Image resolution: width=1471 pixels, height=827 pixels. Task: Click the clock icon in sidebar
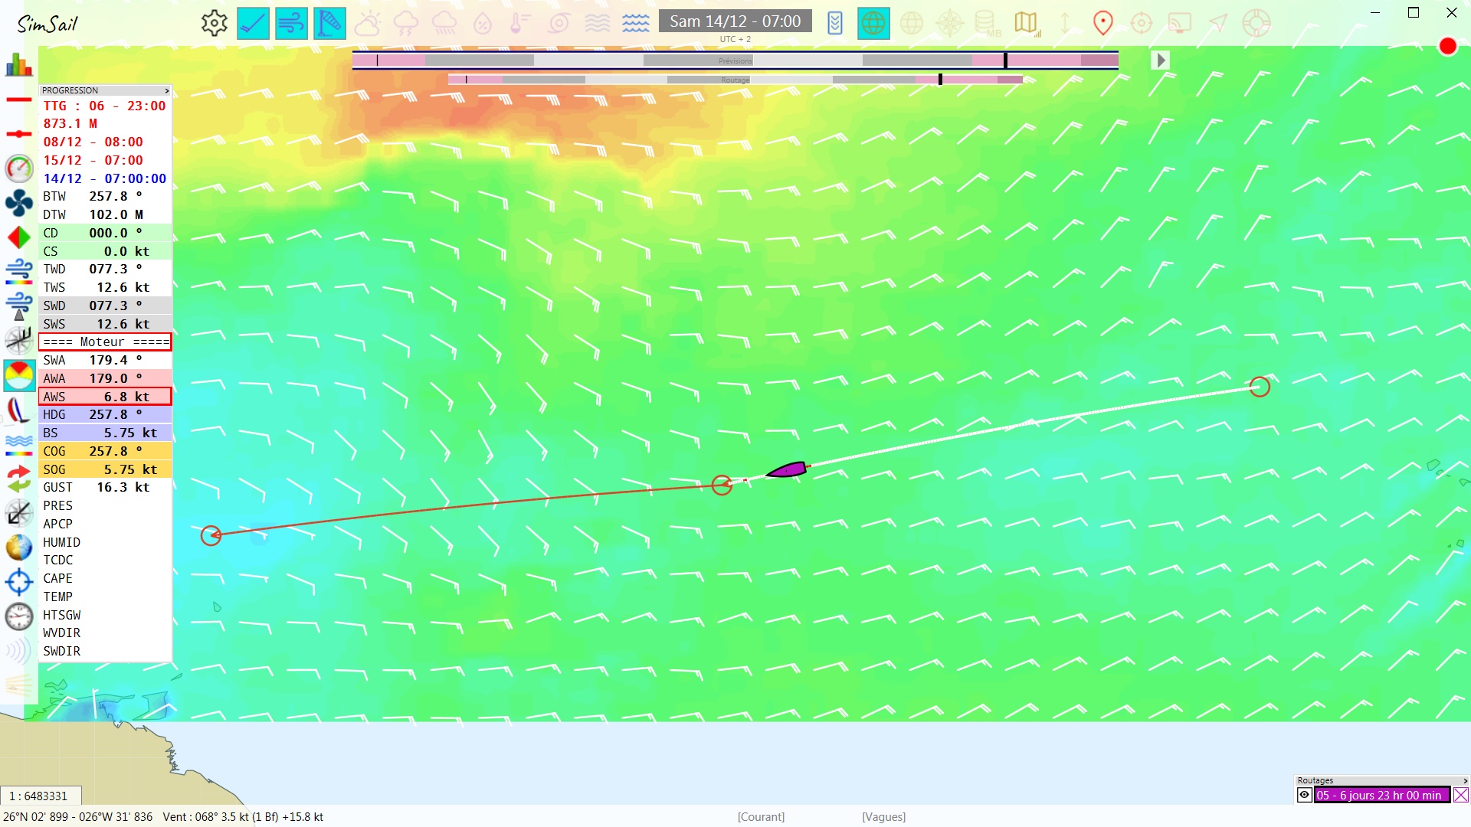point(18,616)
